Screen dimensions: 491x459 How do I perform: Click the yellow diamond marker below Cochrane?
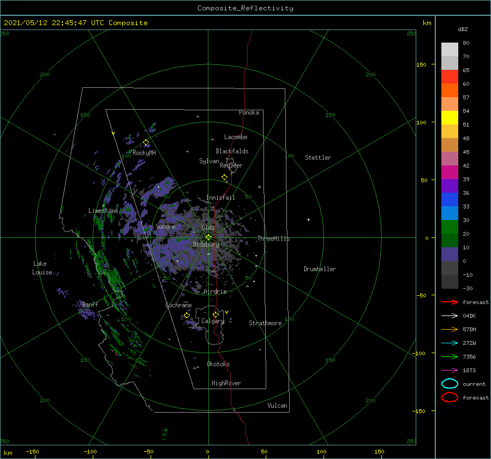[187, 315]
